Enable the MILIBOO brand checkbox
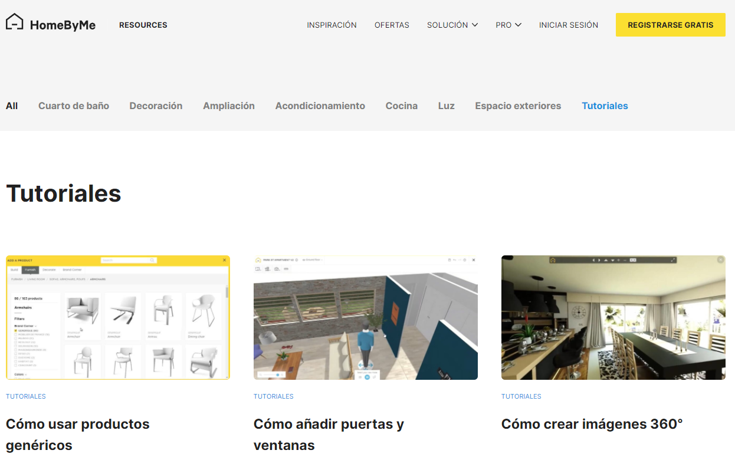This screenshot has height=460, width=735. click(x=15, y=339)
